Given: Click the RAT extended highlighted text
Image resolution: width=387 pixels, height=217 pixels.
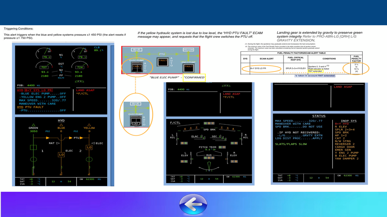Looking at the screenshot, I should (315, 71).
